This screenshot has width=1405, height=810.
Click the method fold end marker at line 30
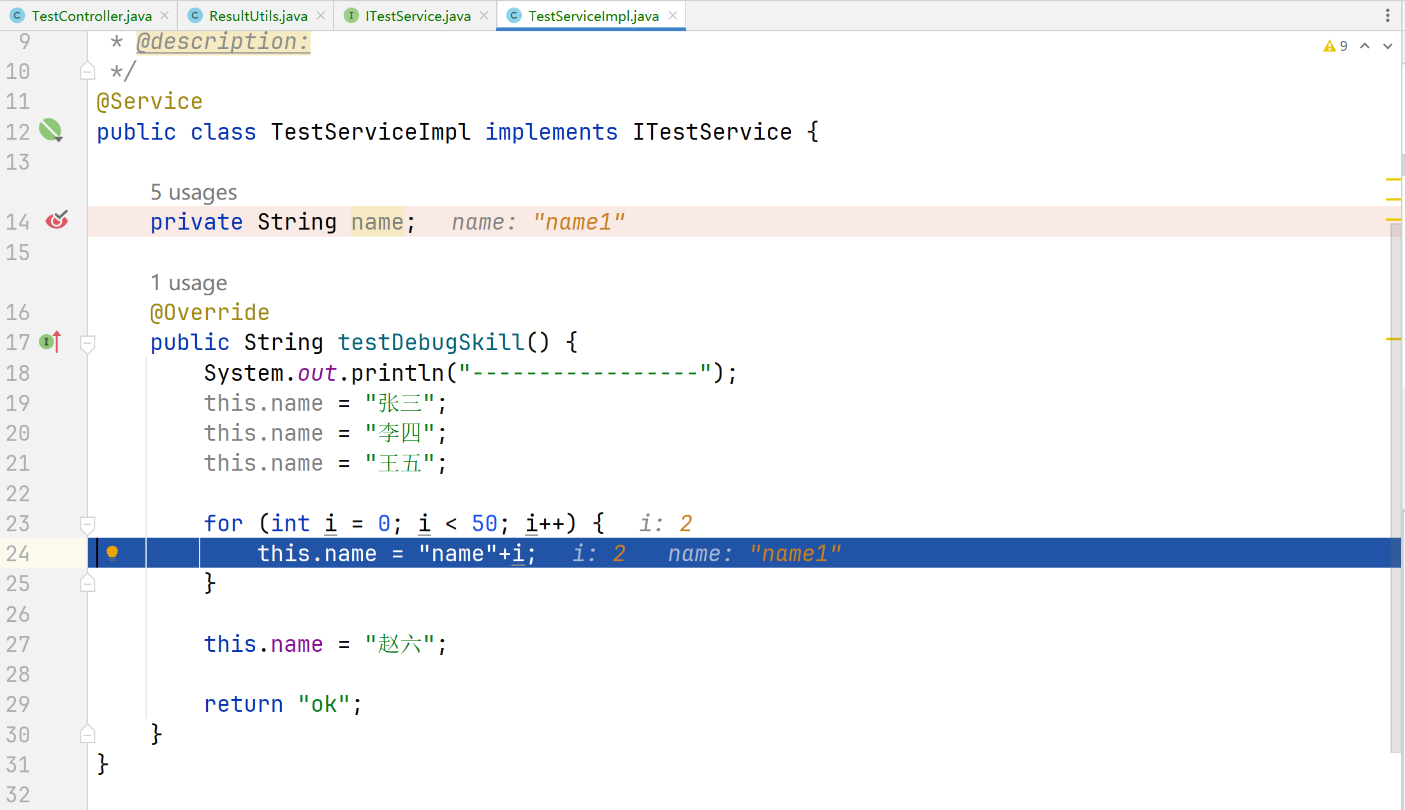tap(87, 734)
